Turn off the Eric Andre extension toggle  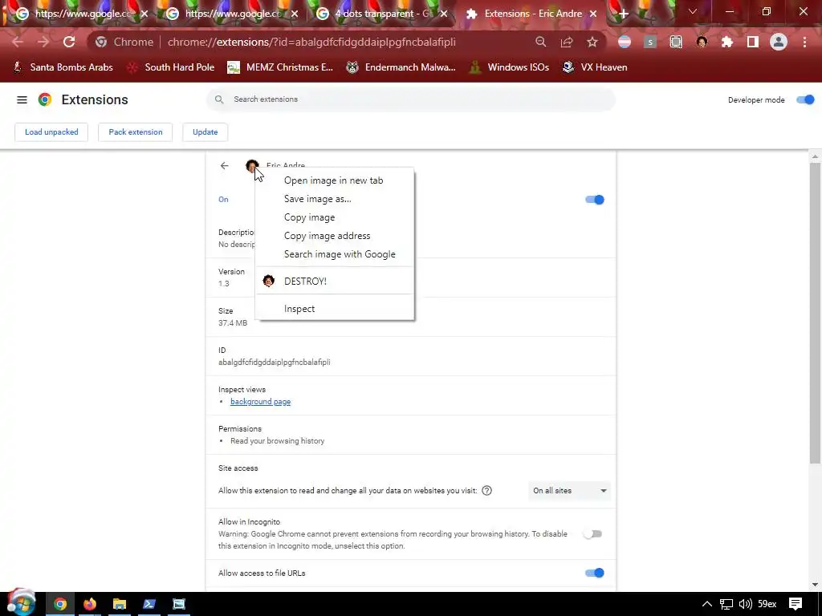595,200
